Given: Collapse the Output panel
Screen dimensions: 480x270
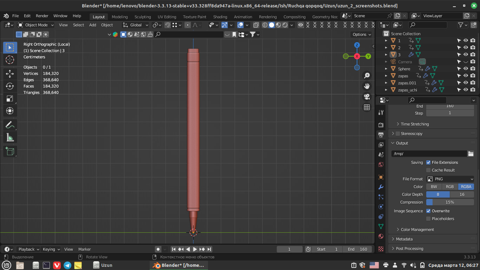Looking at the screenshot, I should (x=402, y=143).
